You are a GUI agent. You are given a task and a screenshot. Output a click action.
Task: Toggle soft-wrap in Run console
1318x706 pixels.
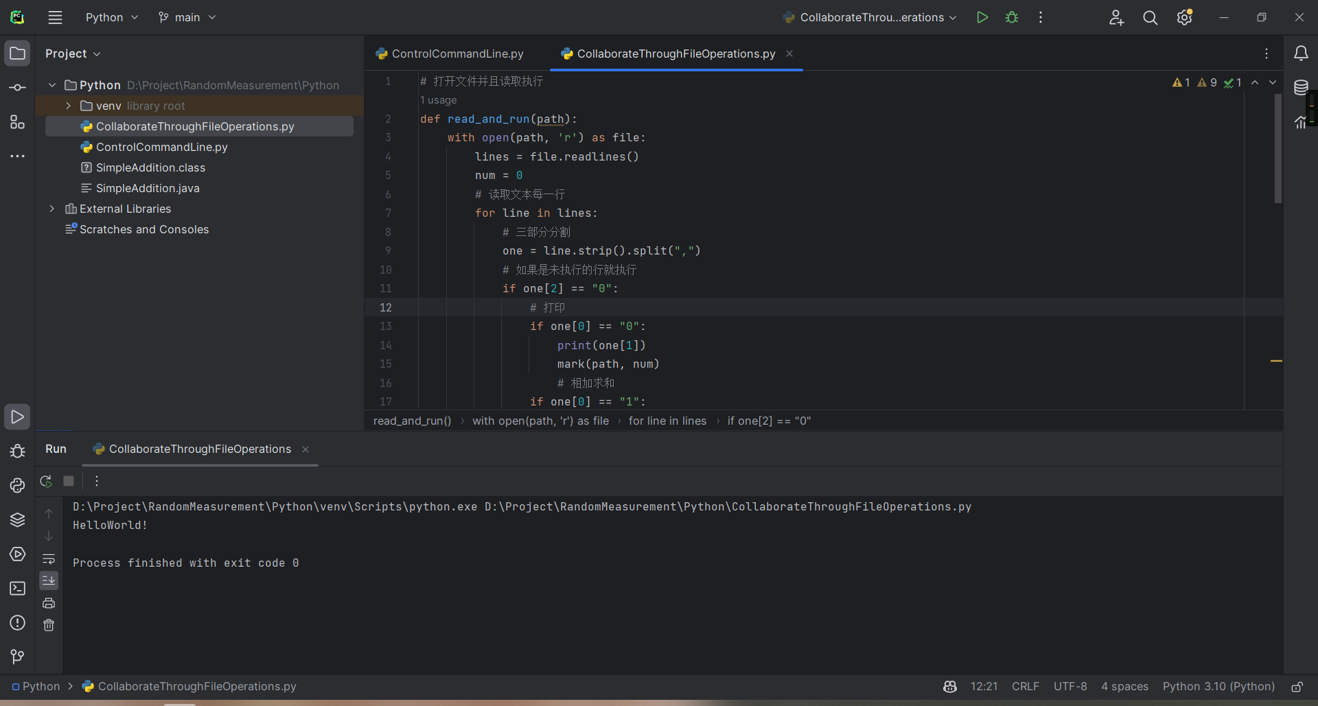(49, 558)
